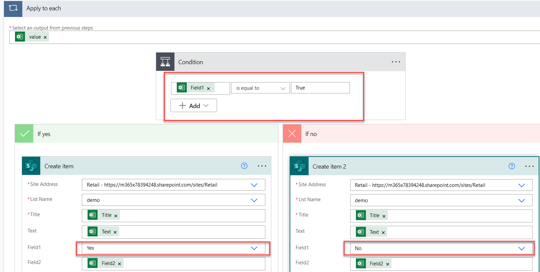Expand List Name dropdown in Create item 2
540x272 pixels.
point(522,201)
